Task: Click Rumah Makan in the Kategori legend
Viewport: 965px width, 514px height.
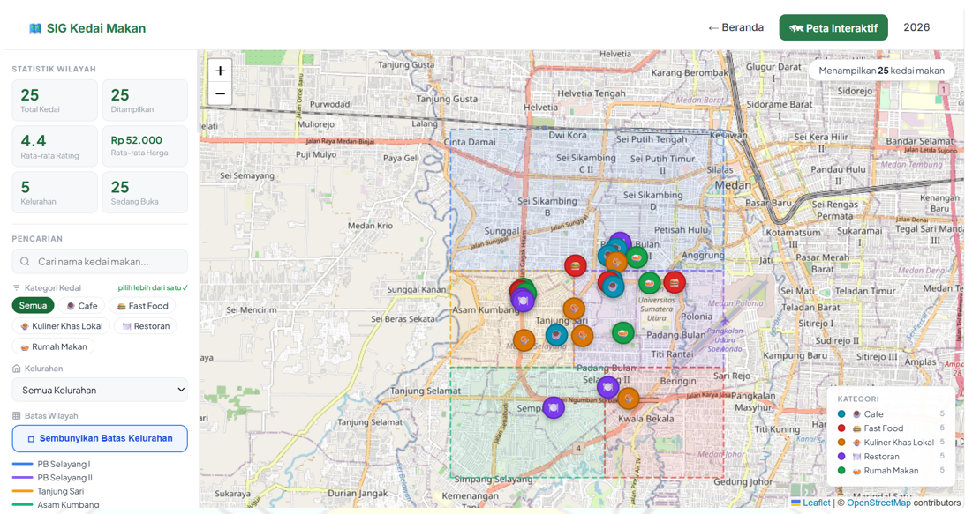Action: [891, 471]
